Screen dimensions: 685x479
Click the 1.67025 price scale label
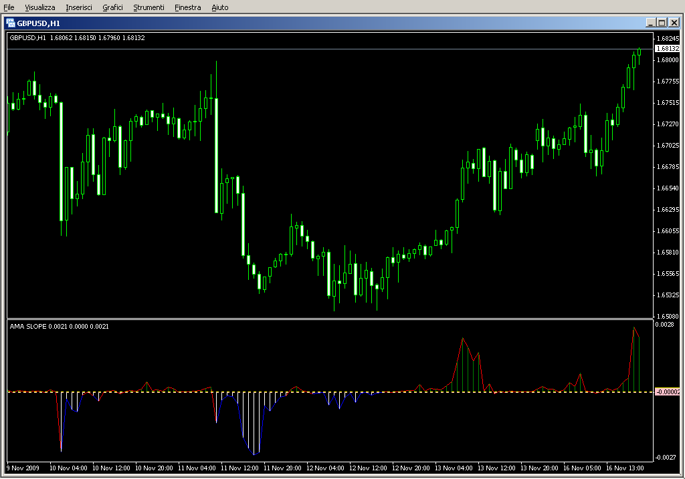(x=668, y=145)
